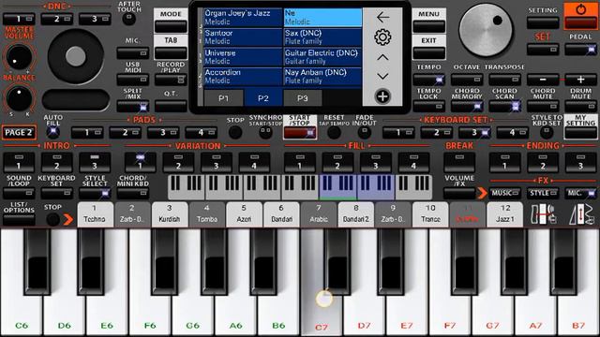Open the gear settings on the display
Image resolution: width=600 pixels, height=337 pixels.
pos(382,37)
